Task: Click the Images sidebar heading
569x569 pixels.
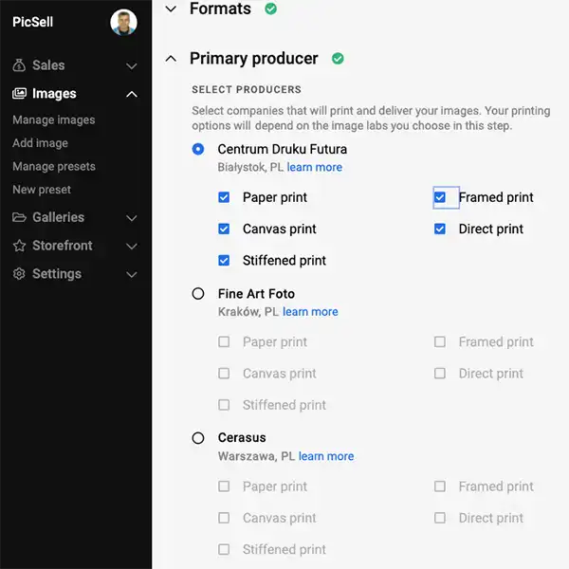Action: (54, 94)
